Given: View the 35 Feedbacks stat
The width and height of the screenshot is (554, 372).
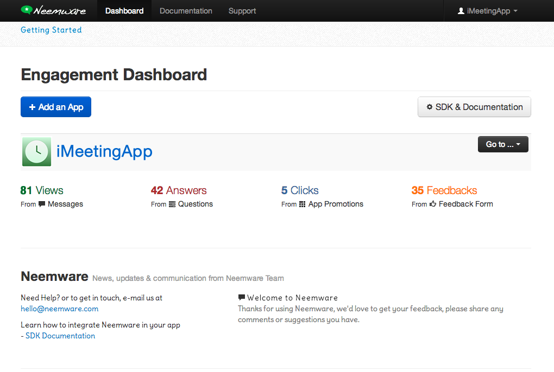Looking at the screenshot, I should point(444,190).
